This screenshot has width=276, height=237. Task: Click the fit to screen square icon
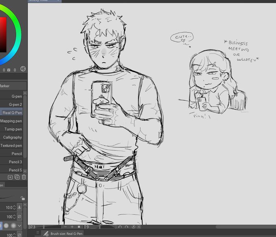(x=79, y=227)
